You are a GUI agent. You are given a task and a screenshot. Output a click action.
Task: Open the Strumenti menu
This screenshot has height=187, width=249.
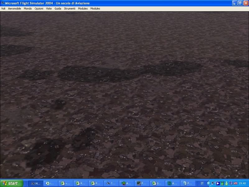click(69, 9)
